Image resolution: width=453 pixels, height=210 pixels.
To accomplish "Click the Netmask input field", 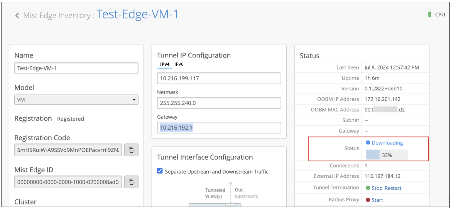I will pyautogui.click(x=219, y=103).
